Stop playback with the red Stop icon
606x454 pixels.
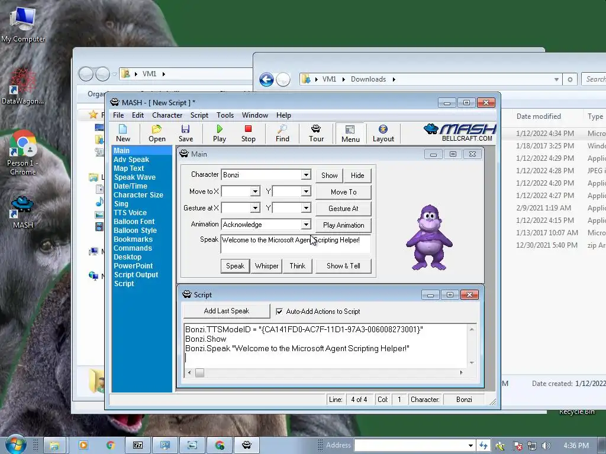pyautogui.click(x=248, y=133)
